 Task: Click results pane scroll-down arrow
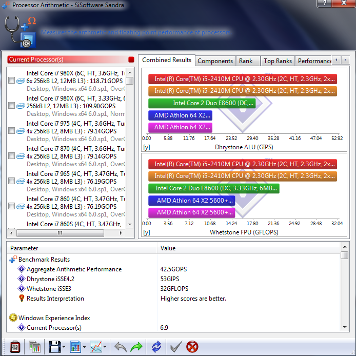pyautogui.click(x=345, y=327)
